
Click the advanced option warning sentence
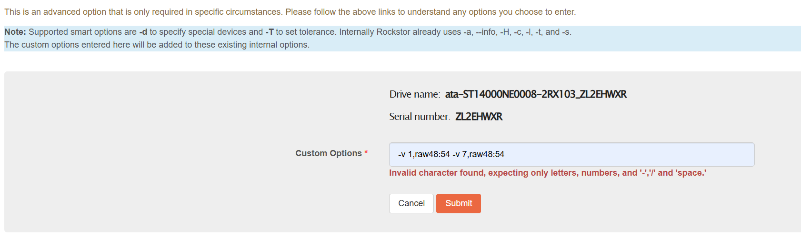pyautogui.click(x=290, y=12)
